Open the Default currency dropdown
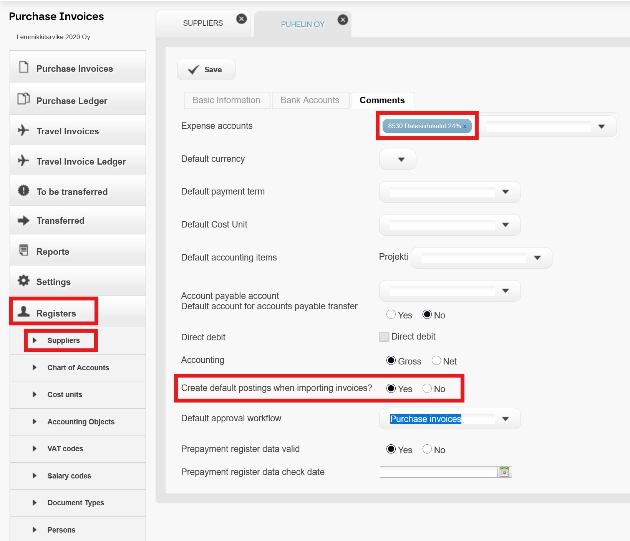 click(x=398, y=159)
